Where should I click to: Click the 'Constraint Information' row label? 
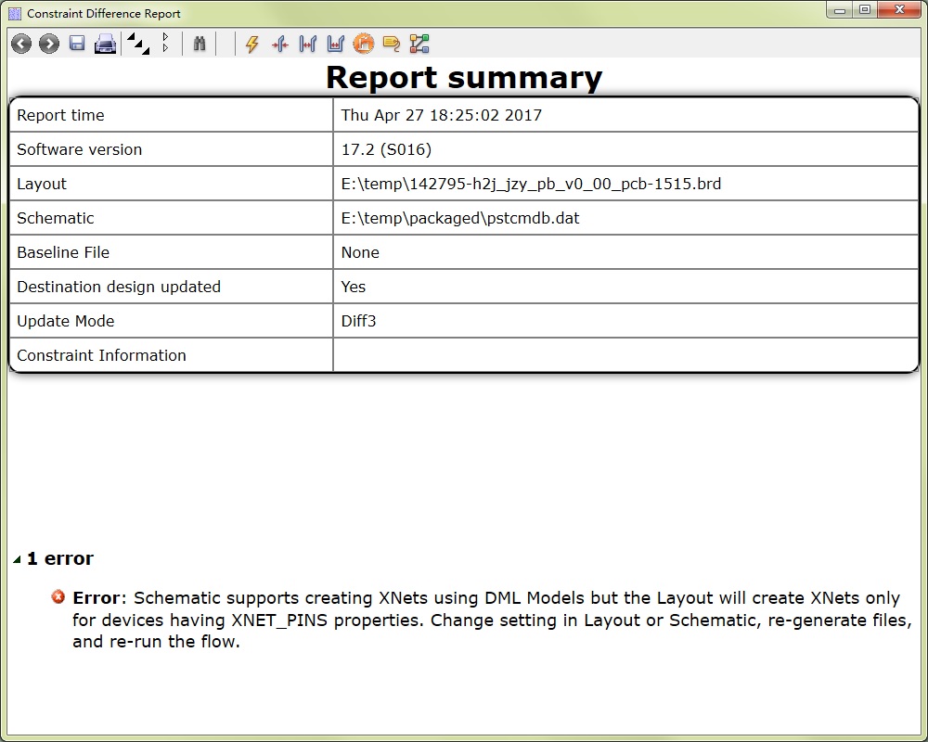coord(101,355)
